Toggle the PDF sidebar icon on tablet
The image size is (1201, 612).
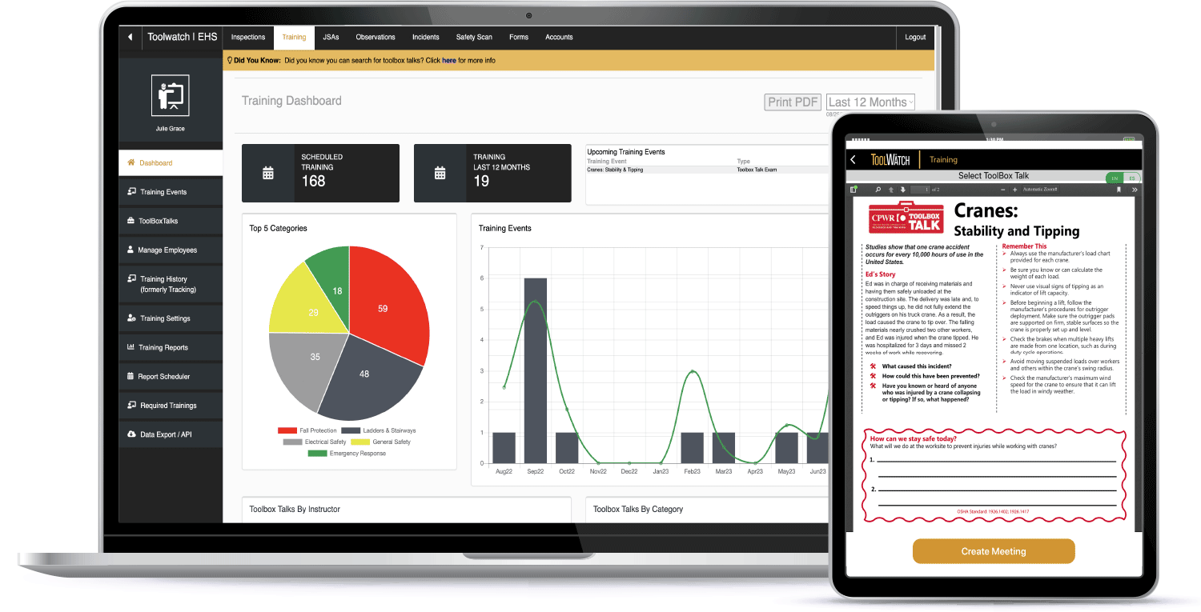click(x=854, y=190)
